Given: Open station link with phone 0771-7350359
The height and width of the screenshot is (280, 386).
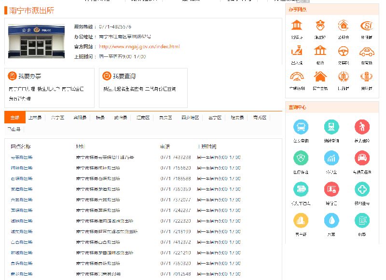Looking at the screenshot, I should (x=22, y=189).
